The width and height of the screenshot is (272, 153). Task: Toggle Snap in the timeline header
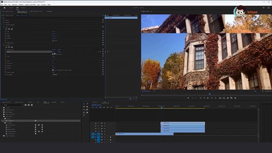(96, 108)
